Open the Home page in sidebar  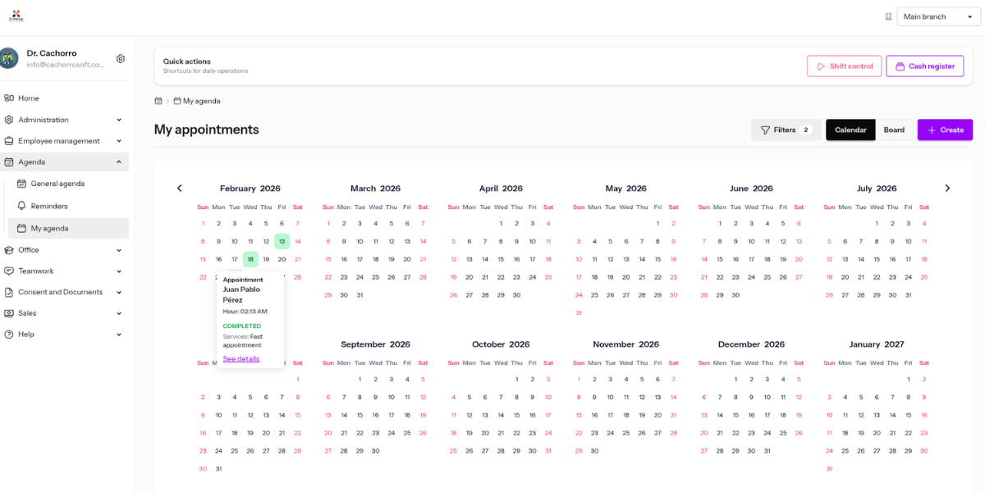coord(29,98)
